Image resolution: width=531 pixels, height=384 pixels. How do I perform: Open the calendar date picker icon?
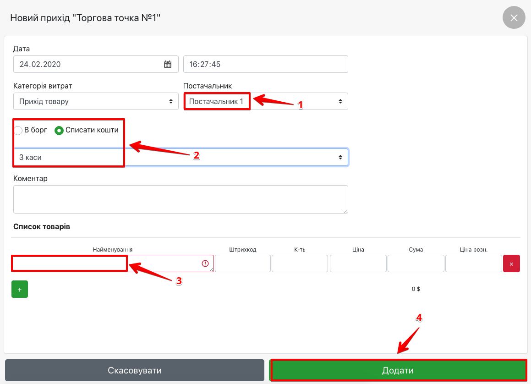(168, 64)
